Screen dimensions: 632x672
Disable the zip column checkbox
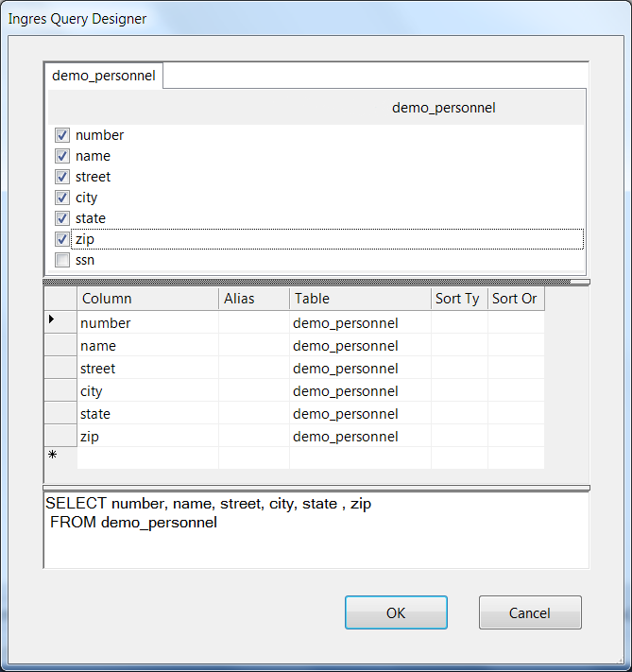pyautogui.click(x=62, y=239)
